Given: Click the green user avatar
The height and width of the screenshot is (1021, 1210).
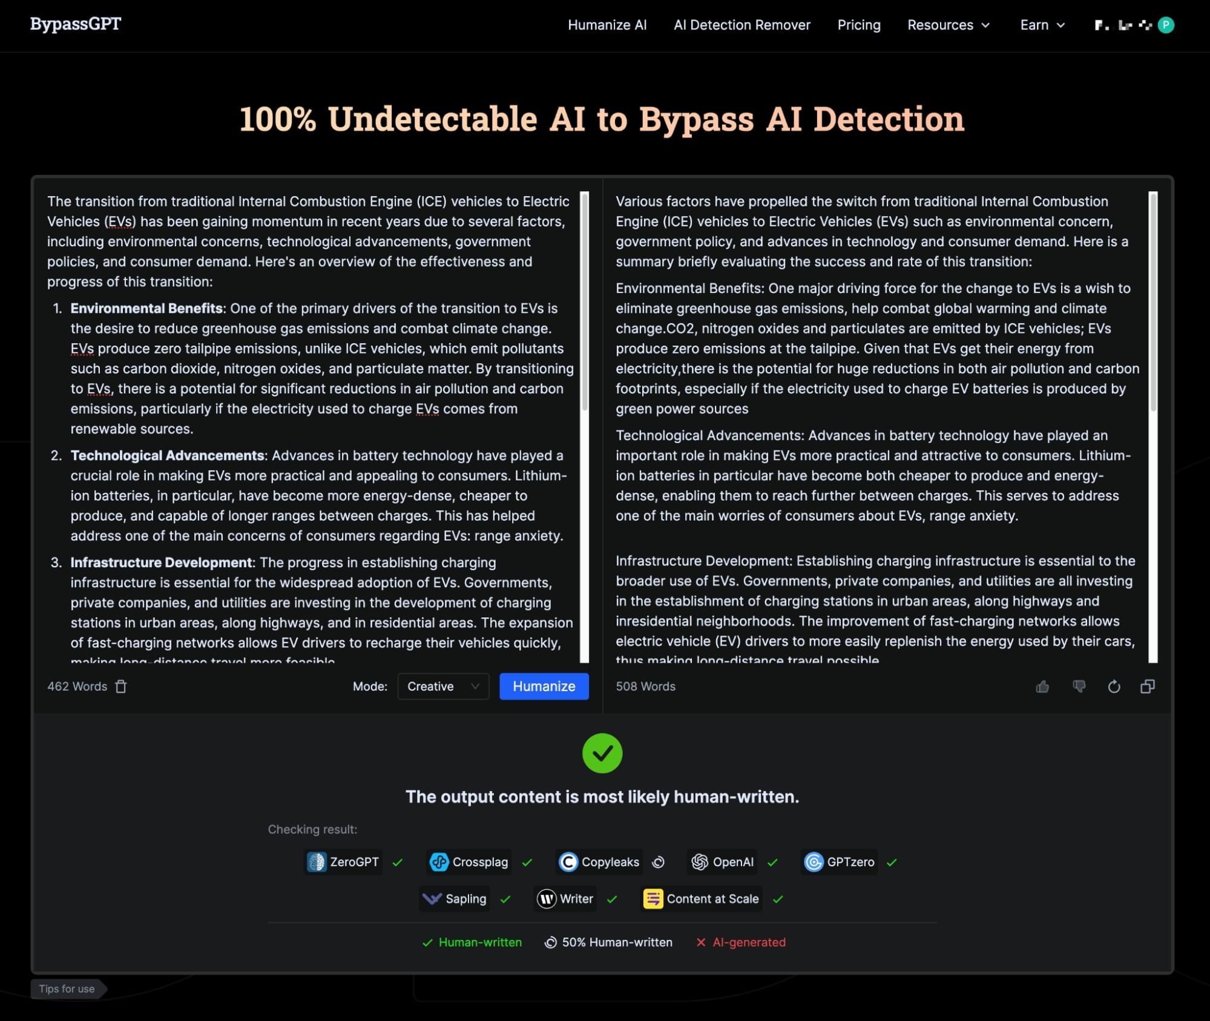Looking at the screenshot, I should 1166,25.
